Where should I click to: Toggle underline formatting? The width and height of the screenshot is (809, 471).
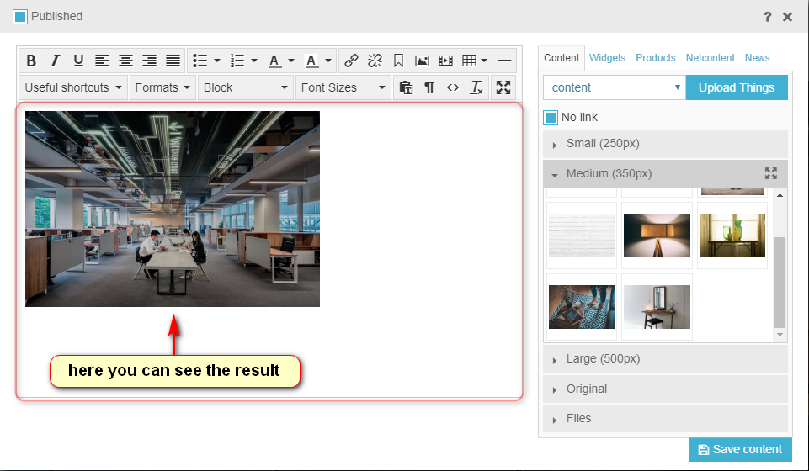[x=78, y=61]
